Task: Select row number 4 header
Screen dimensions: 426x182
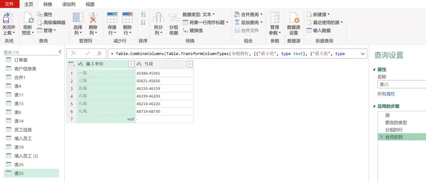Action: (72, 96)
